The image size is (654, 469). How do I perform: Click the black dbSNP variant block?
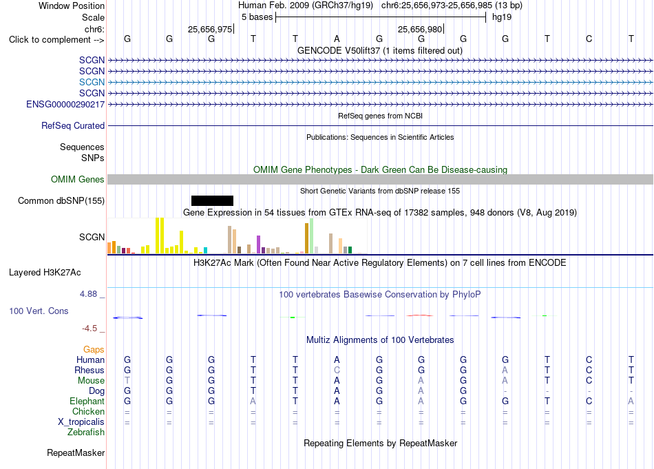pos(212,200)
